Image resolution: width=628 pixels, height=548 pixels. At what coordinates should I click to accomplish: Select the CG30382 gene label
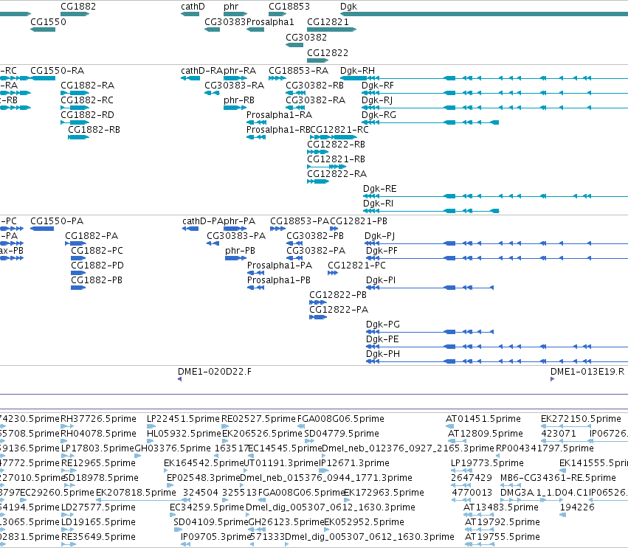coord(306,37)
